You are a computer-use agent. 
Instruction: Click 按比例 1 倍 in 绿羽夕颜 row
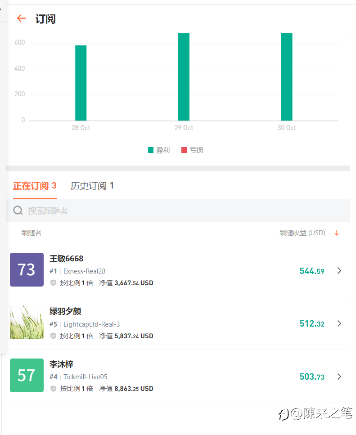pos(77,336)
